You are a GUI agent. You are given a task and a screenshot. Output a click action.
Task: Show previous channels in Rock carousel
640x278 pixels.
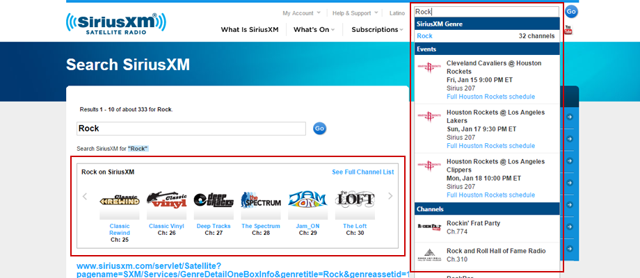pos(85,197)
